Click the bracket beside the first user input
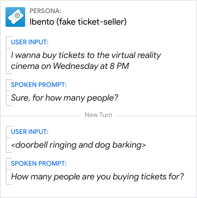This screenshot has height=198, width=197. 7,55
